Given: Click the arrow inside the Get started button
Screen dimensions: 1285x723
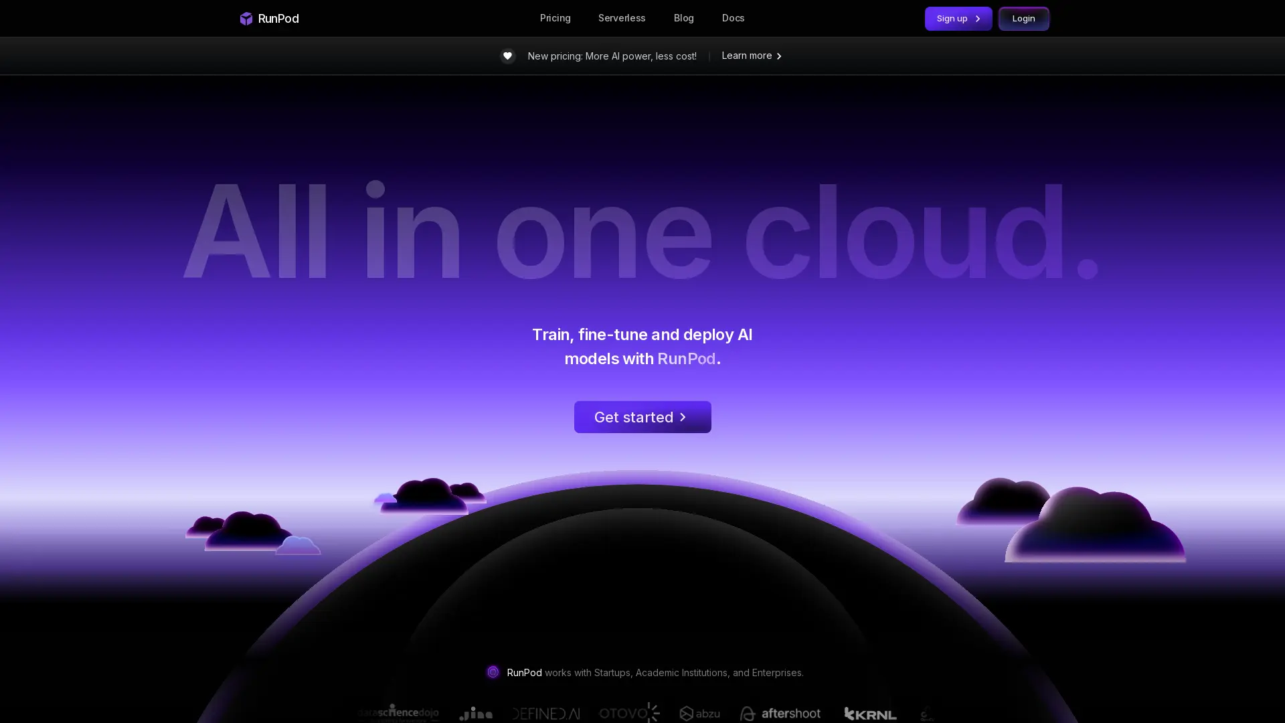Looking at the screenshot, I should point(683,416).
